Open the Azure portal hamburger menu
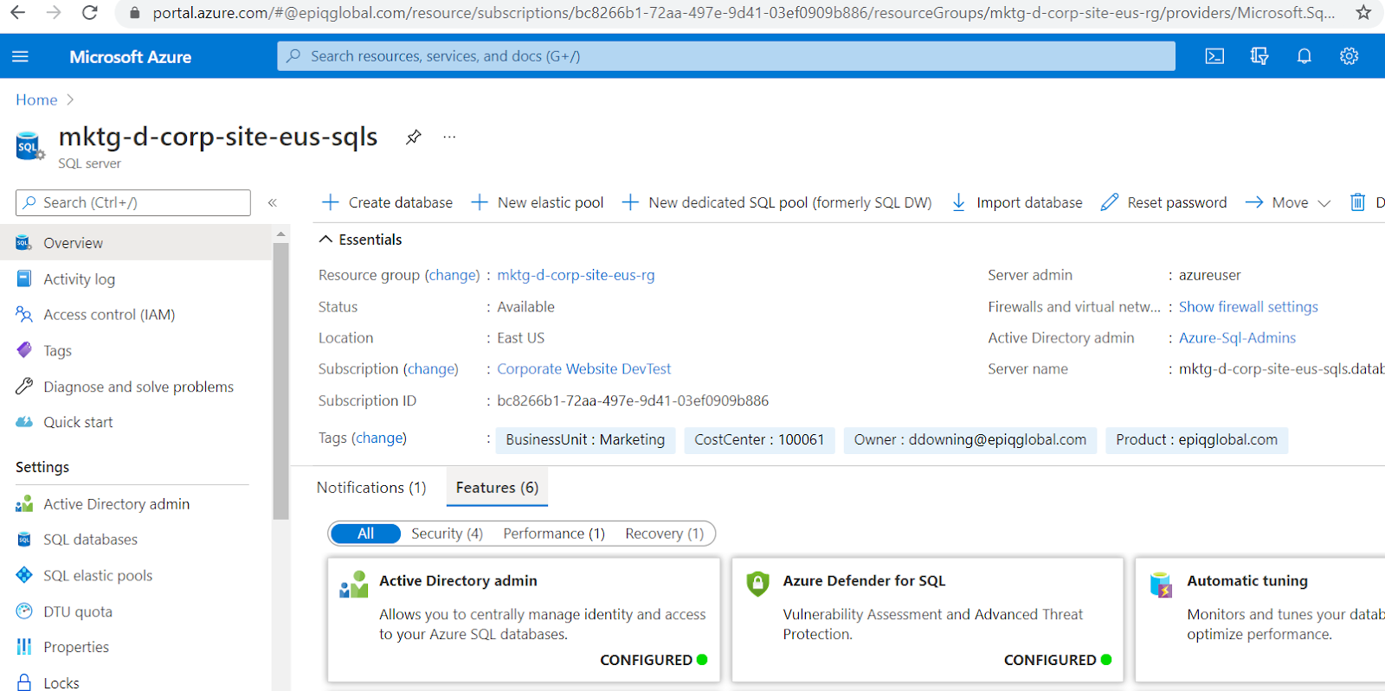 coord(20,56)
